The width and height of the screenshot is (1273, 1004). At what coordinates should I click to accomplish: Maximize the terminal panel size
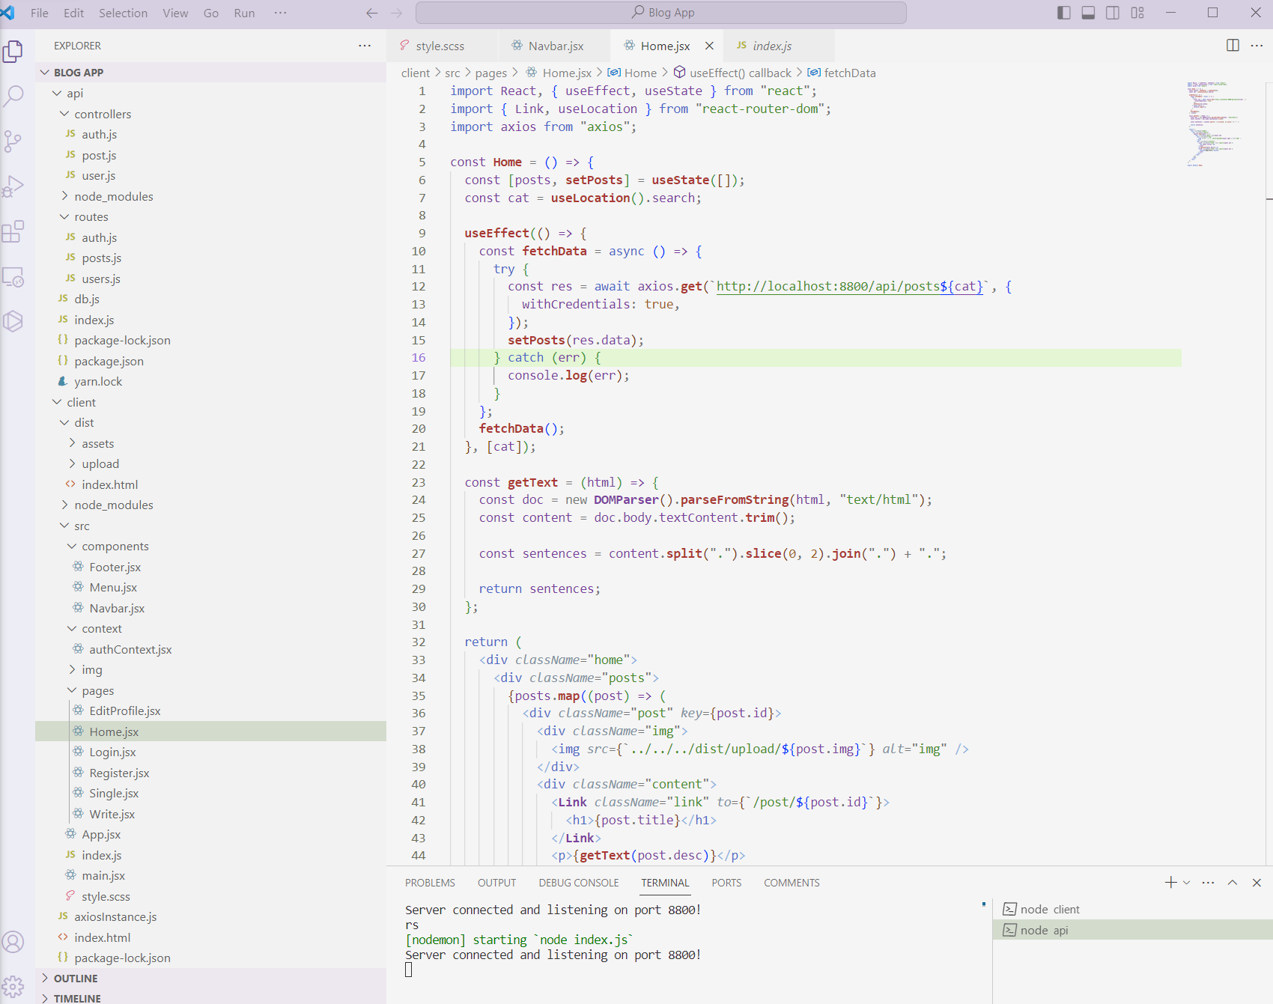pyautogui.click(x=1233, y=883)
